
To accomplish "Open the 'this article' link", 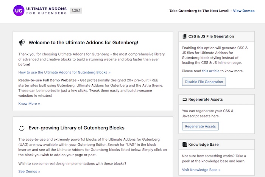I will pos(210,71).
